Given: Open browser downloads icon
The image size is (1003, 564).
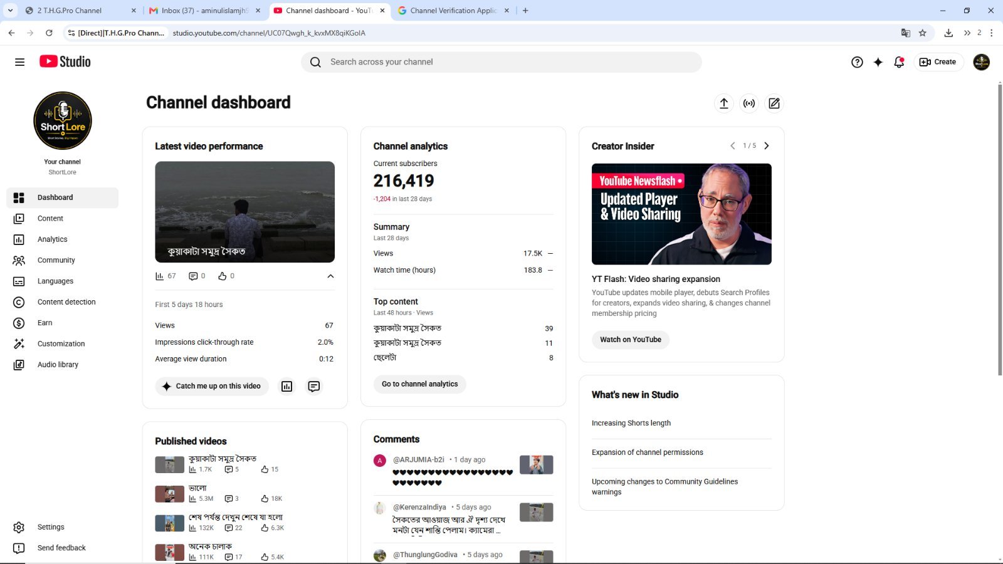Looking at the screenshot, I should (x=948, y=33).
